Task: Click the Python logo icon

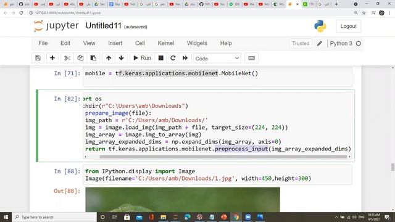Action: tap(320, 26)
